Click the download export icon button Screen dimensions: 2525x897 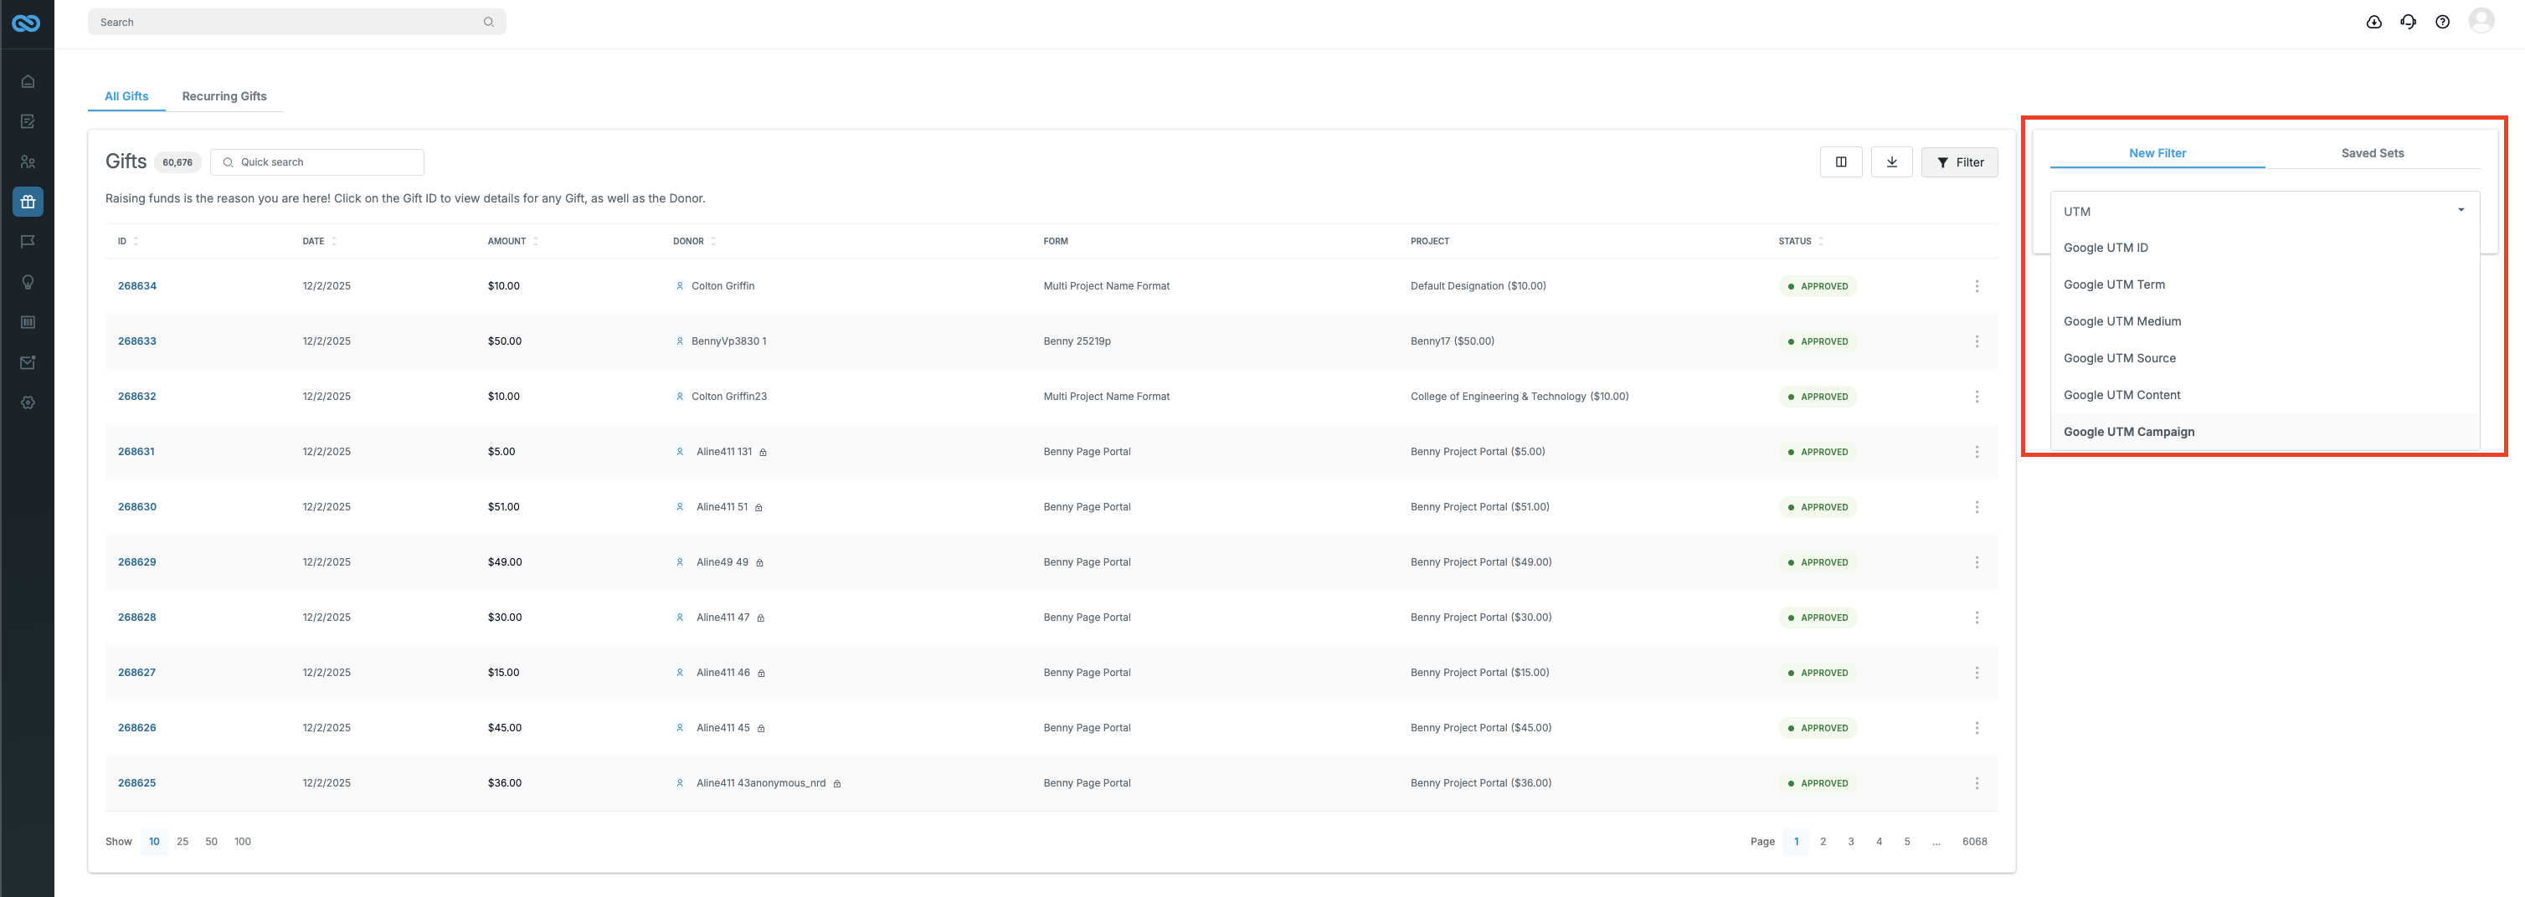1892,162
